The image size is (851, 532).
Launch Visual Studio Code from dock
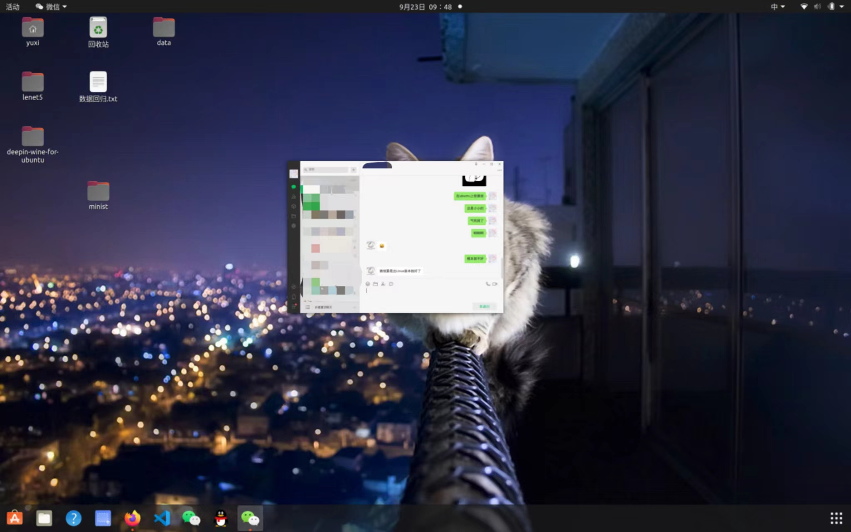tap(162, 518)
